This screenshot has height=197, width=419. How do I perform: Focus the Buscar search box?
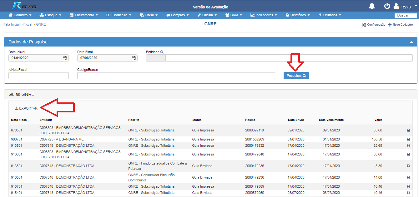(x=406, y=15)
